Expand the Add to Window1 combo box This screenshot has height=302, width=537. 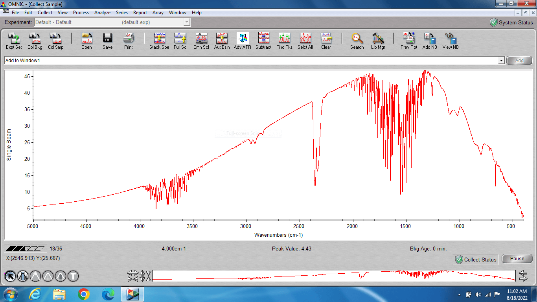coord(502,61)
